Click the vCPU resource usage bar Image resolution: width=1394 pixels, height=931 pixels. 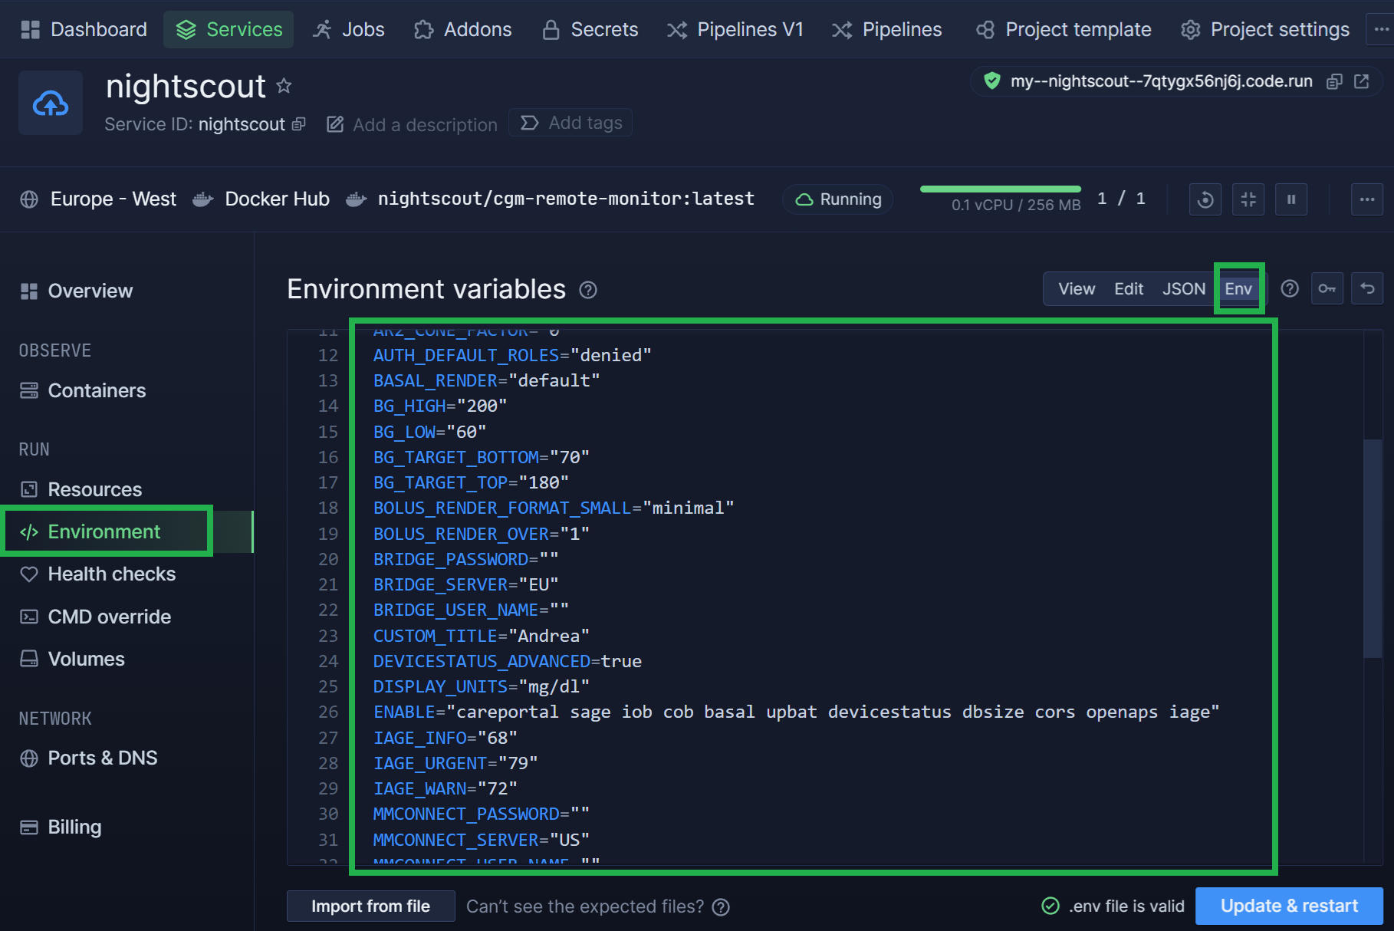coord(1001,189)
